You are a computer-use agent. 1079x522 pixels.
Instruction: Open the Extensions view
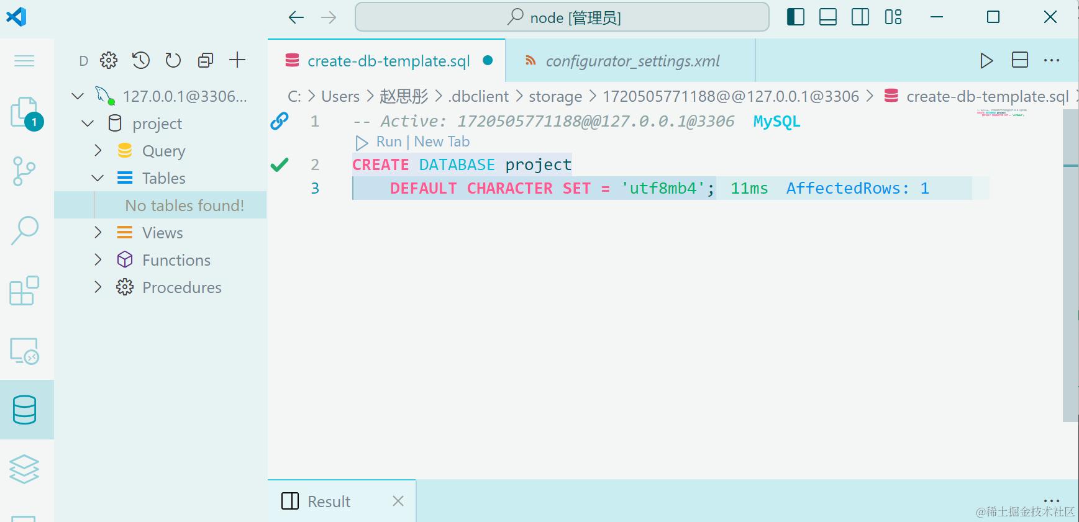tap(25, 290)
